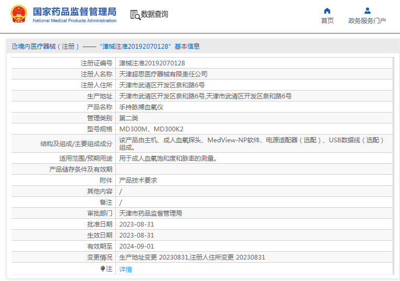Select 批准日期 value 2023-08-31
400x281 pixels.
tap(137, 224)
